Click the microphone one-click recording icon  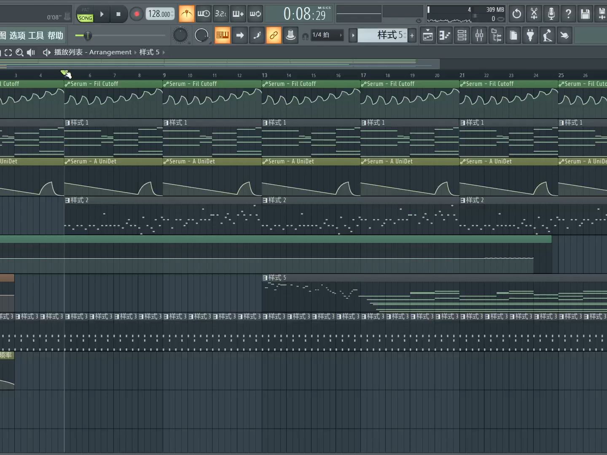(x=551, y=14)
